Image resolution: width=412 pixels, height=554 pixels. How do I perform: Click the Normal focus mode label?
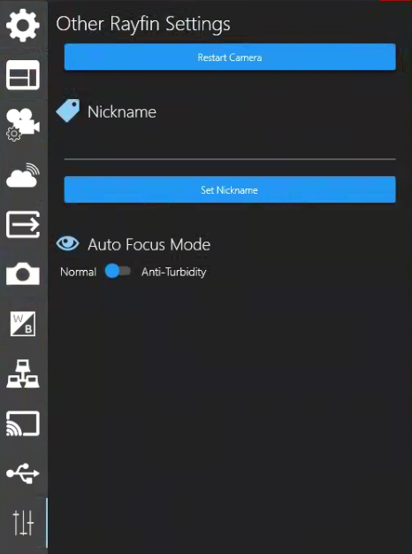click(79, 272)
